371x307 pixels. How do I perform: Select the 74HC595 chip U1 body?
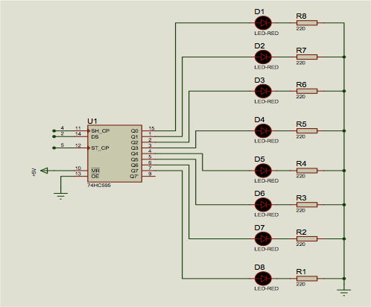[115, 153]
